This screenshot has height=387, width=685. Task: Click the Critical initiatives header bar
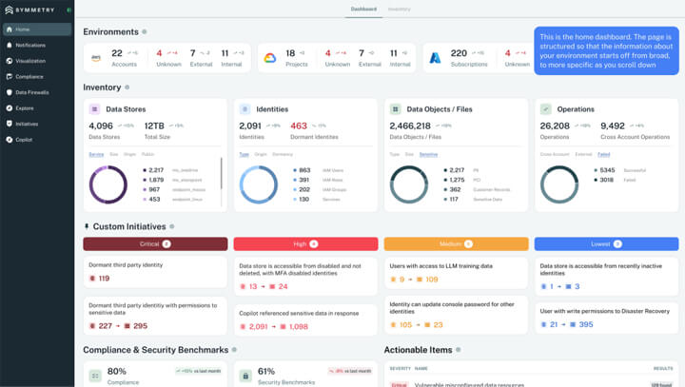click(155, 244)
